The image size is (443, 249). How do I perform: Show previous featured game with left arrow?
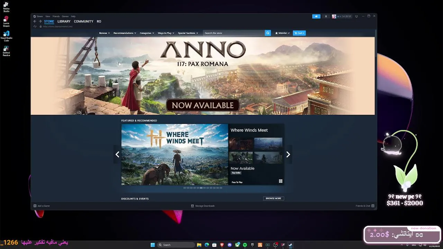[117, 155]
